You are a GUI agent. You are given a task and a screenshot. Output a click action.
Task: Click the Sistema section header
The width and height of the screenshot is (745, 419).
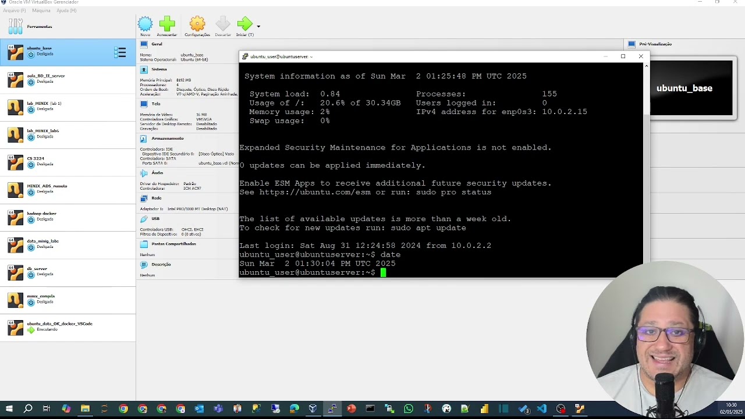[159, 69]
